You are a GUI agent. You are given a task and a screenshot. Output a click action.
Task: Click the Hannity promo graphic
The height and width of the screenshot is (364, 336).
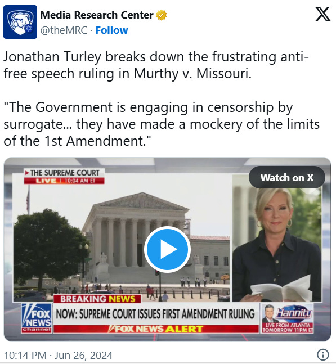click(x=287, y=318)
